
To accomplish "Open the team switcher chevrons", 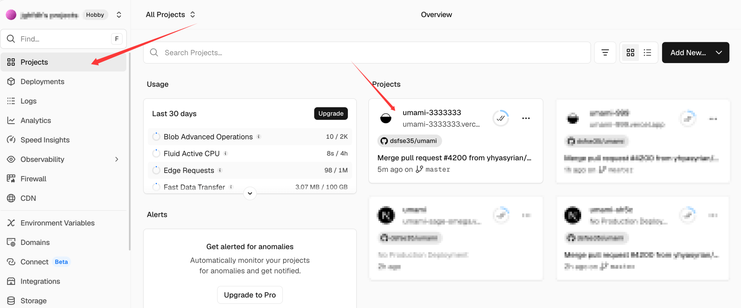I will tap(119, 15).
